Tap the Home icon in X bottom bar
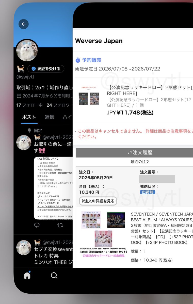 coord(27,275)
